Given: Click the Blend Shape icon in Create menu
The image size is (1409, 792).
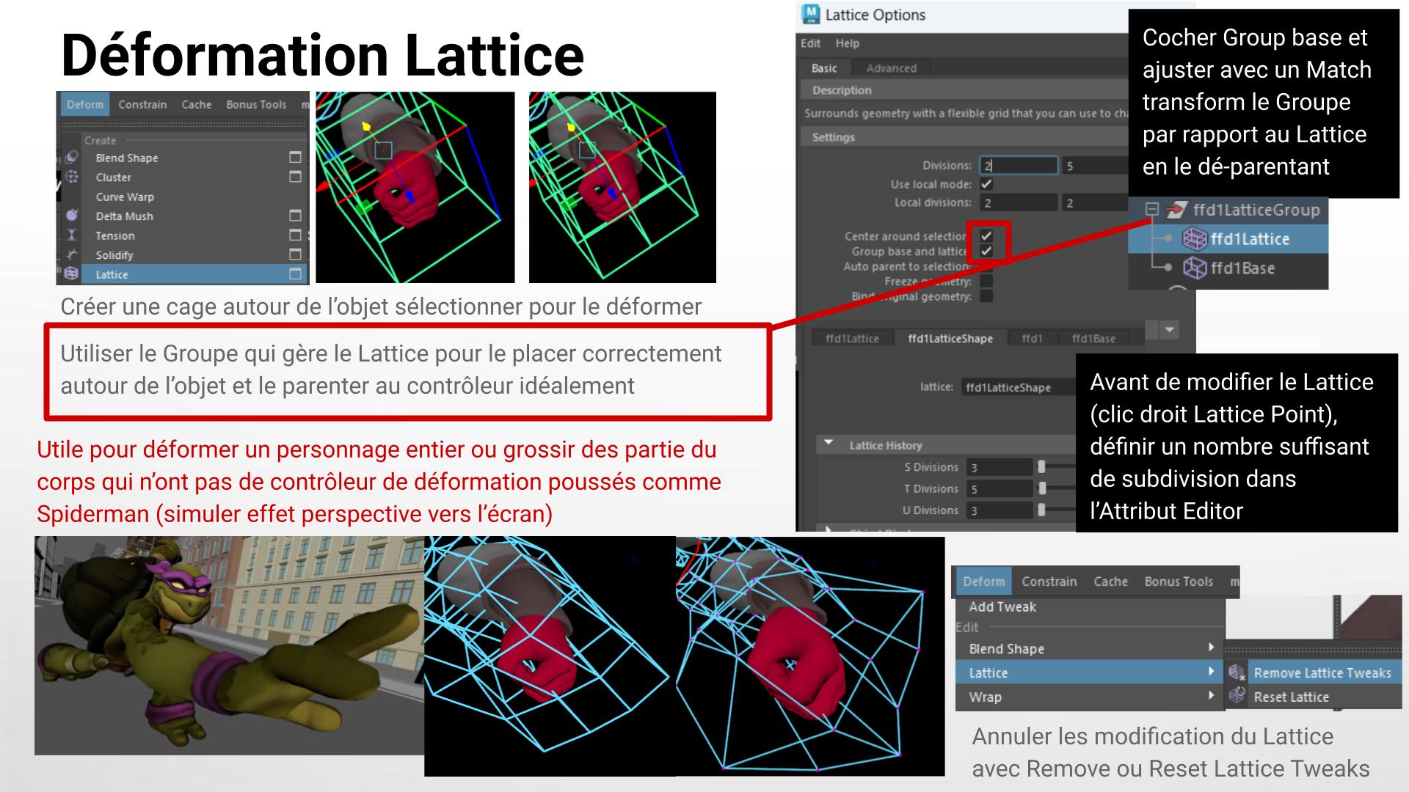Looking at the screenshot, I should 72,158.
